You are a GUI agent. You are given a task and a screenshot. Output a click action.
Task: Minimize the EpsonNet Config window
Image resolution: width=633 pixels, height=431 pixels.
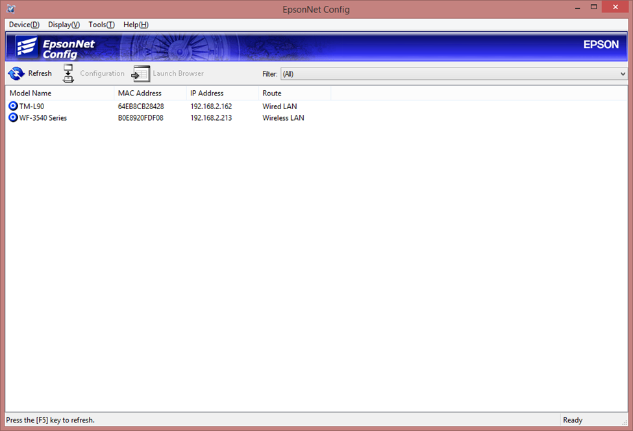(x=578, y=7)
